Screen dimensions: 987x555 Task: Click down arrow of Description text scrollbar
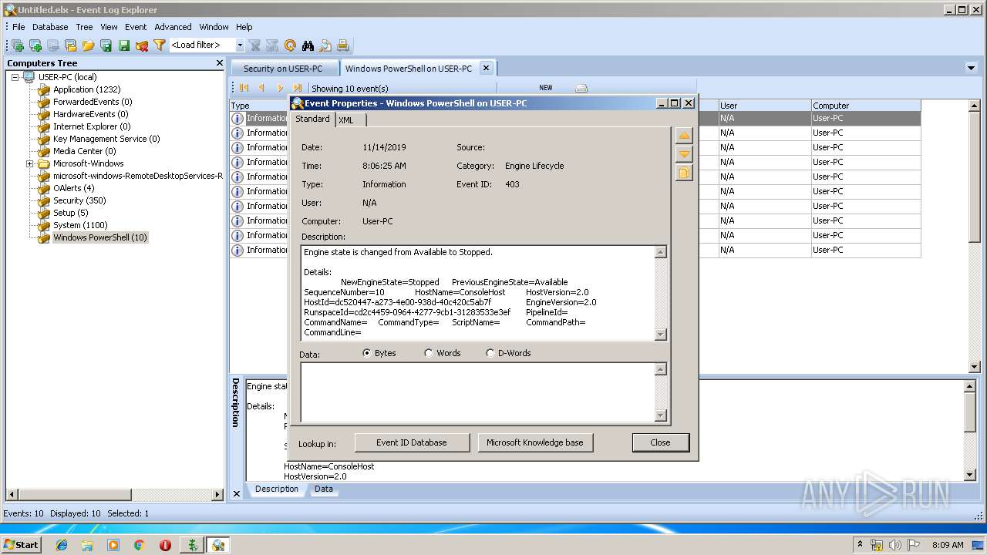[x=660, y=335]
